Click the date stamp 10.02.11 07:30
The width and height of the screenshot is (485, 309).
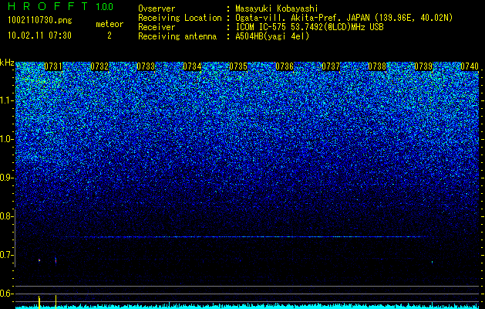pos(39,36)
